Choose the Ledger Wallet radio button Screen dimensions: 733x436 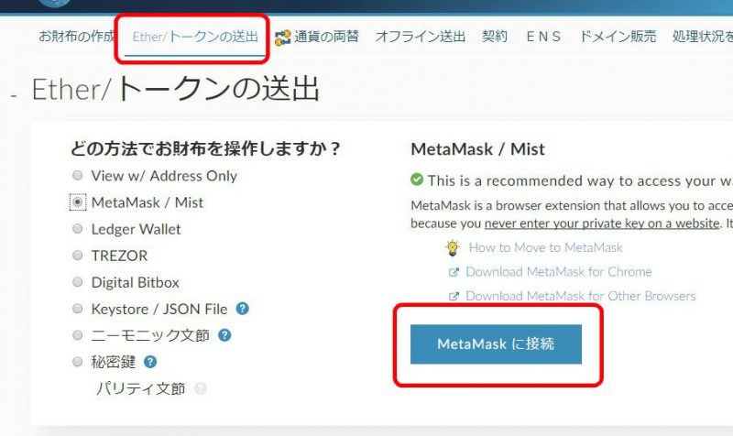pyautogui.click(x=78, y=228)
